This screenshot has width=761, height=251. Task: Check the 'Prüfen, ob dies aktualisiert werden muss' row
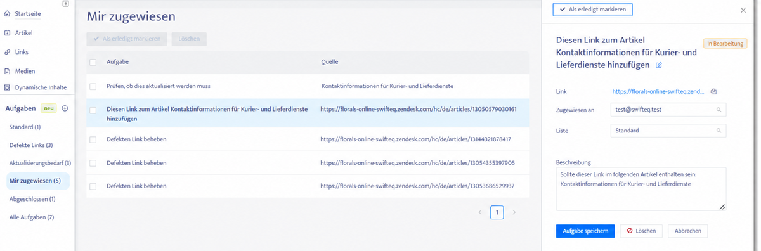tap(93, 86)
